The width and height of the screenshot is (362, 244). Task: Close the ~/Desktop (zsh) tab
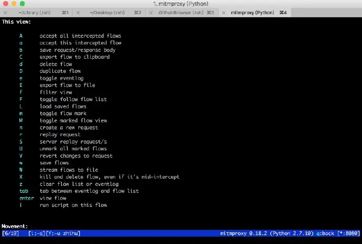(78, 13)
